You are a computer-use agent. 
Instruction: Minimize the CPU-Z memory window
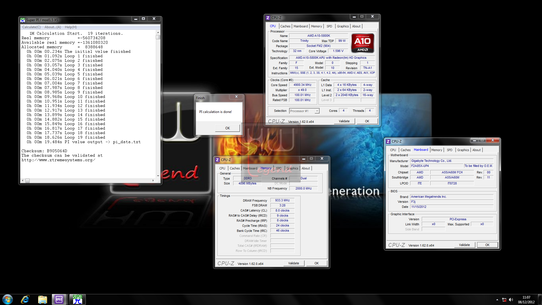(303, 159)
